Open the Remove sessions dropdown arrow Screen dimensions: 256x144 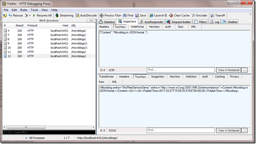30,15
